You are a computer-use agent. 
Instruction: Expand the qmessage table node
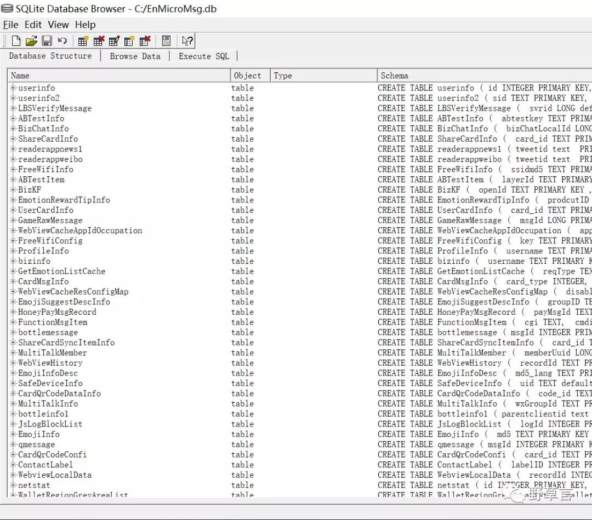[x=13, y=444]
